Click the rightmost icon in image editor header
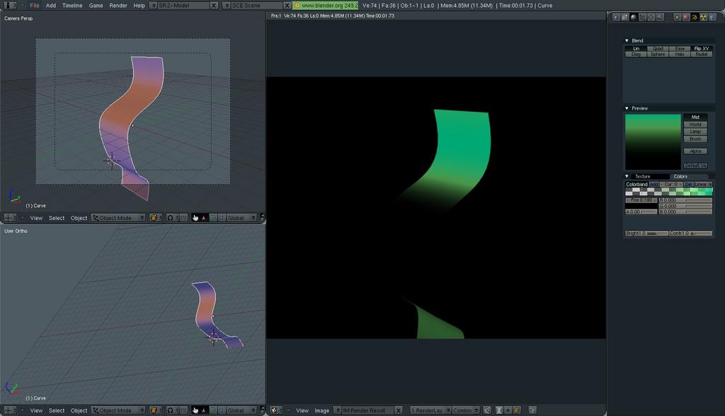The width and height of the screenshot is (725, 416). [x=532, y=410]
